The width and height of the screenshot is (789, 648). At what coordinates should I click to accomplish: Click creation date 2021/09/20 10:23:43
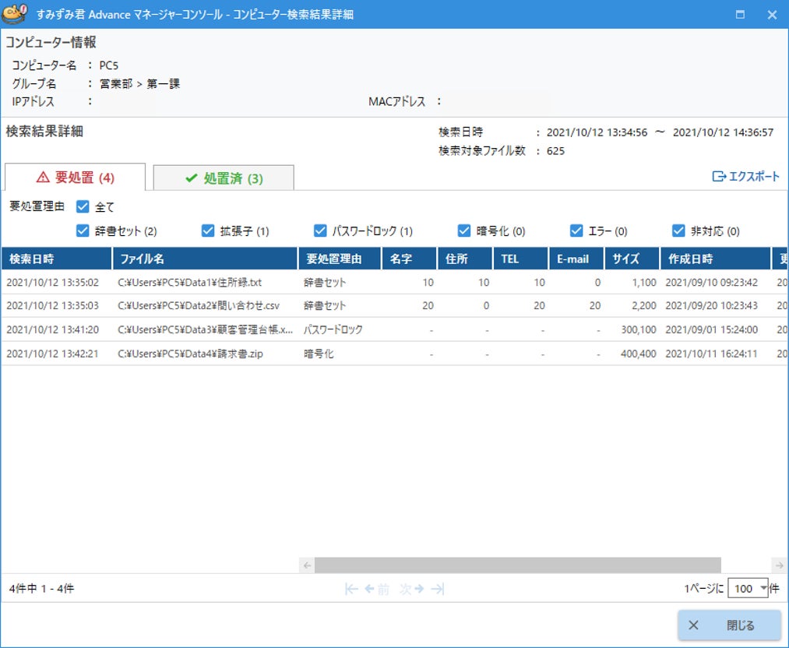coord(711,305)
